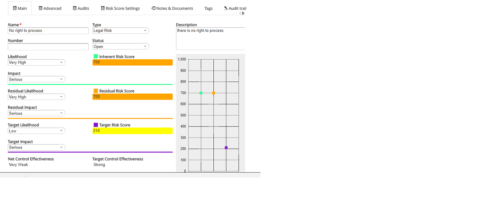Viewport: 479px width, 210px height.
Task: Click the purple target marker on chart
Action: click(226, 148)
